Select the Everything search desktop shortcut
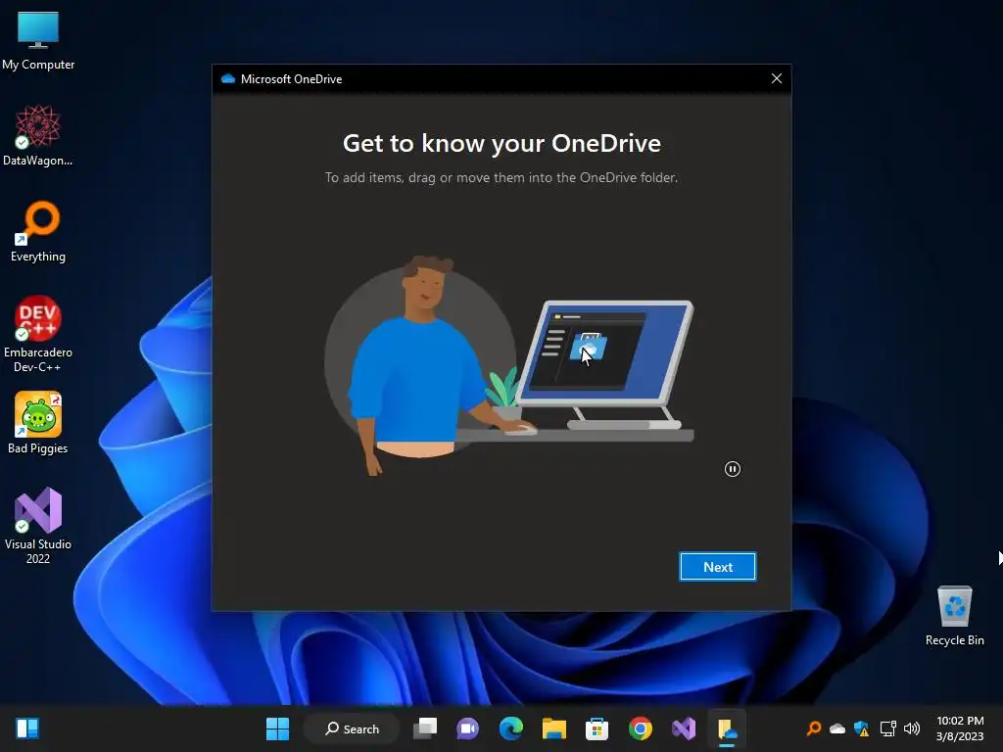 coord(38,232)
